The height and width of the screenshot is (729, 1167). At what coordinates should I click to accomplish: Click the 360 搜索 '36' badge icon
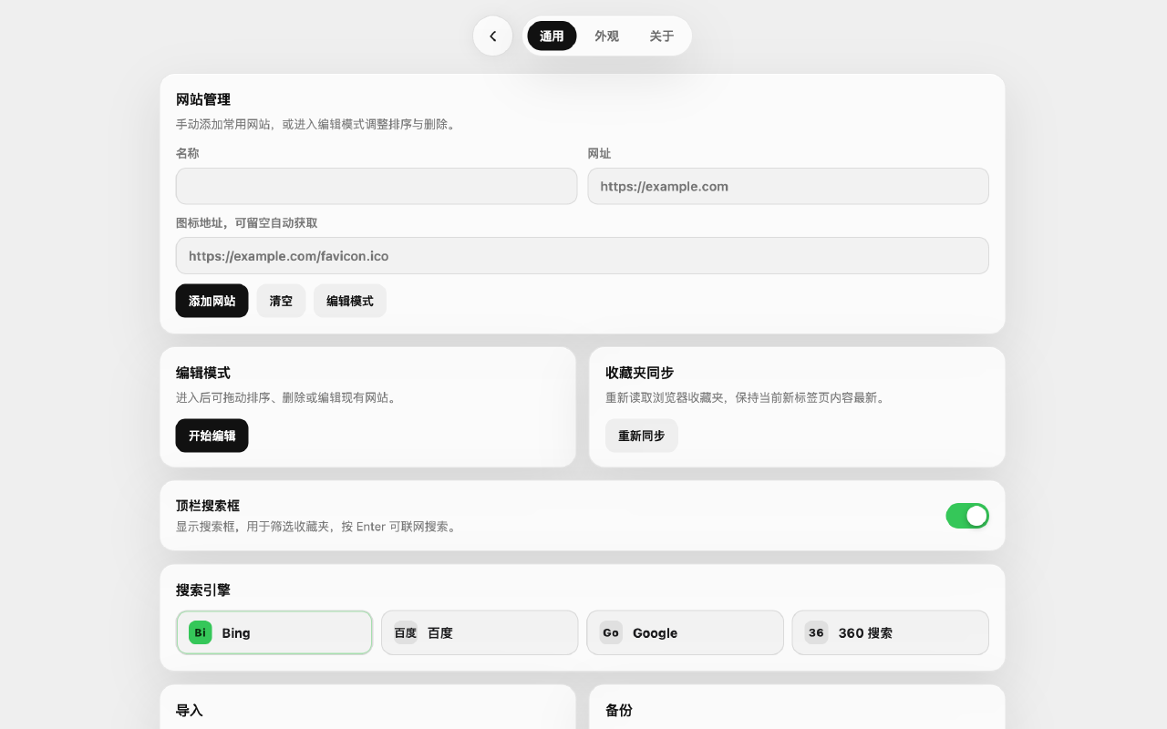point(816,632)
